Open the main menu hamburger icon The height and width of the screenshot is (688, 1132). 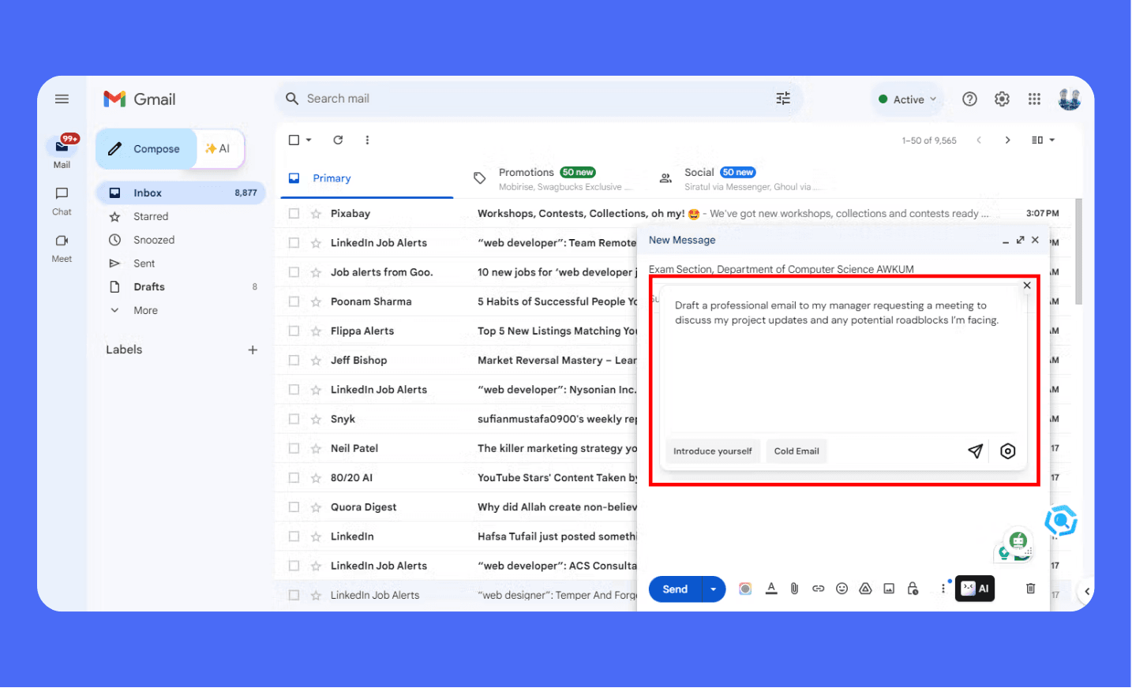[62, 99]
